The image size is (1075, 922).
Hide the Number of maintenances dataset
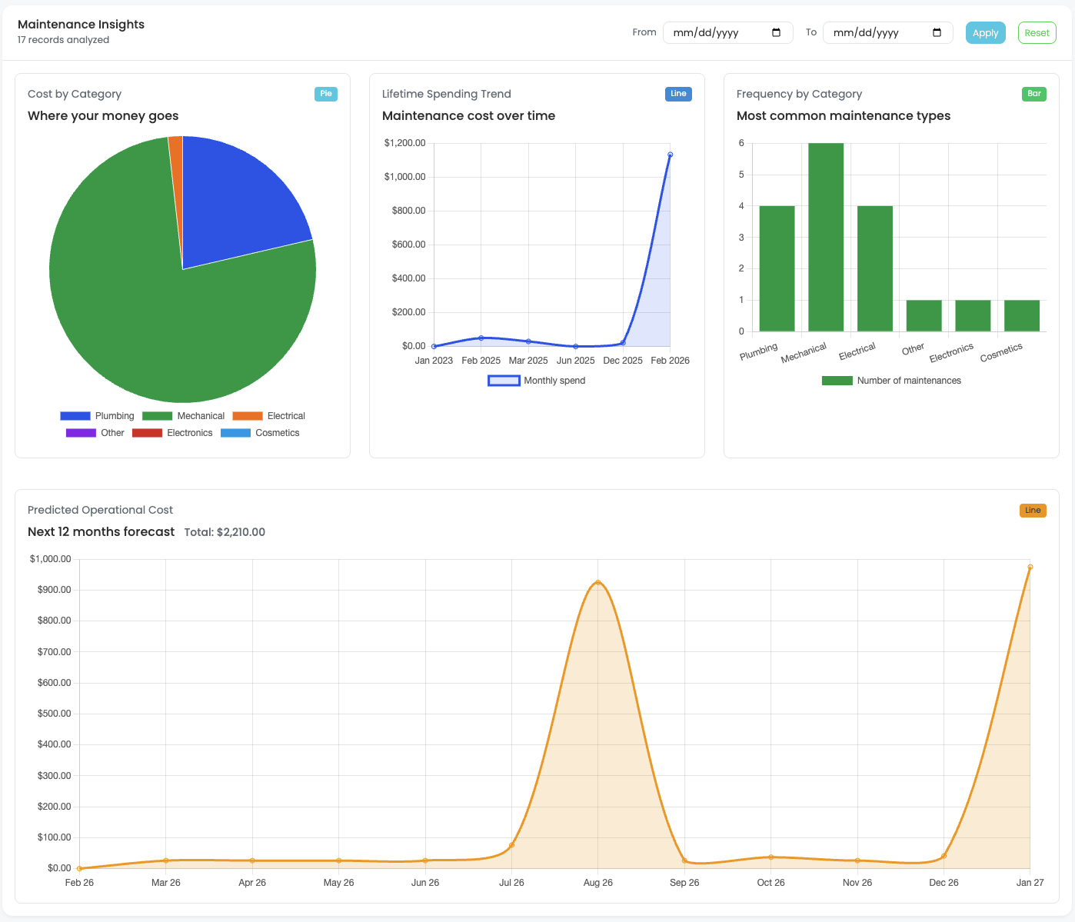pos(891,381)
